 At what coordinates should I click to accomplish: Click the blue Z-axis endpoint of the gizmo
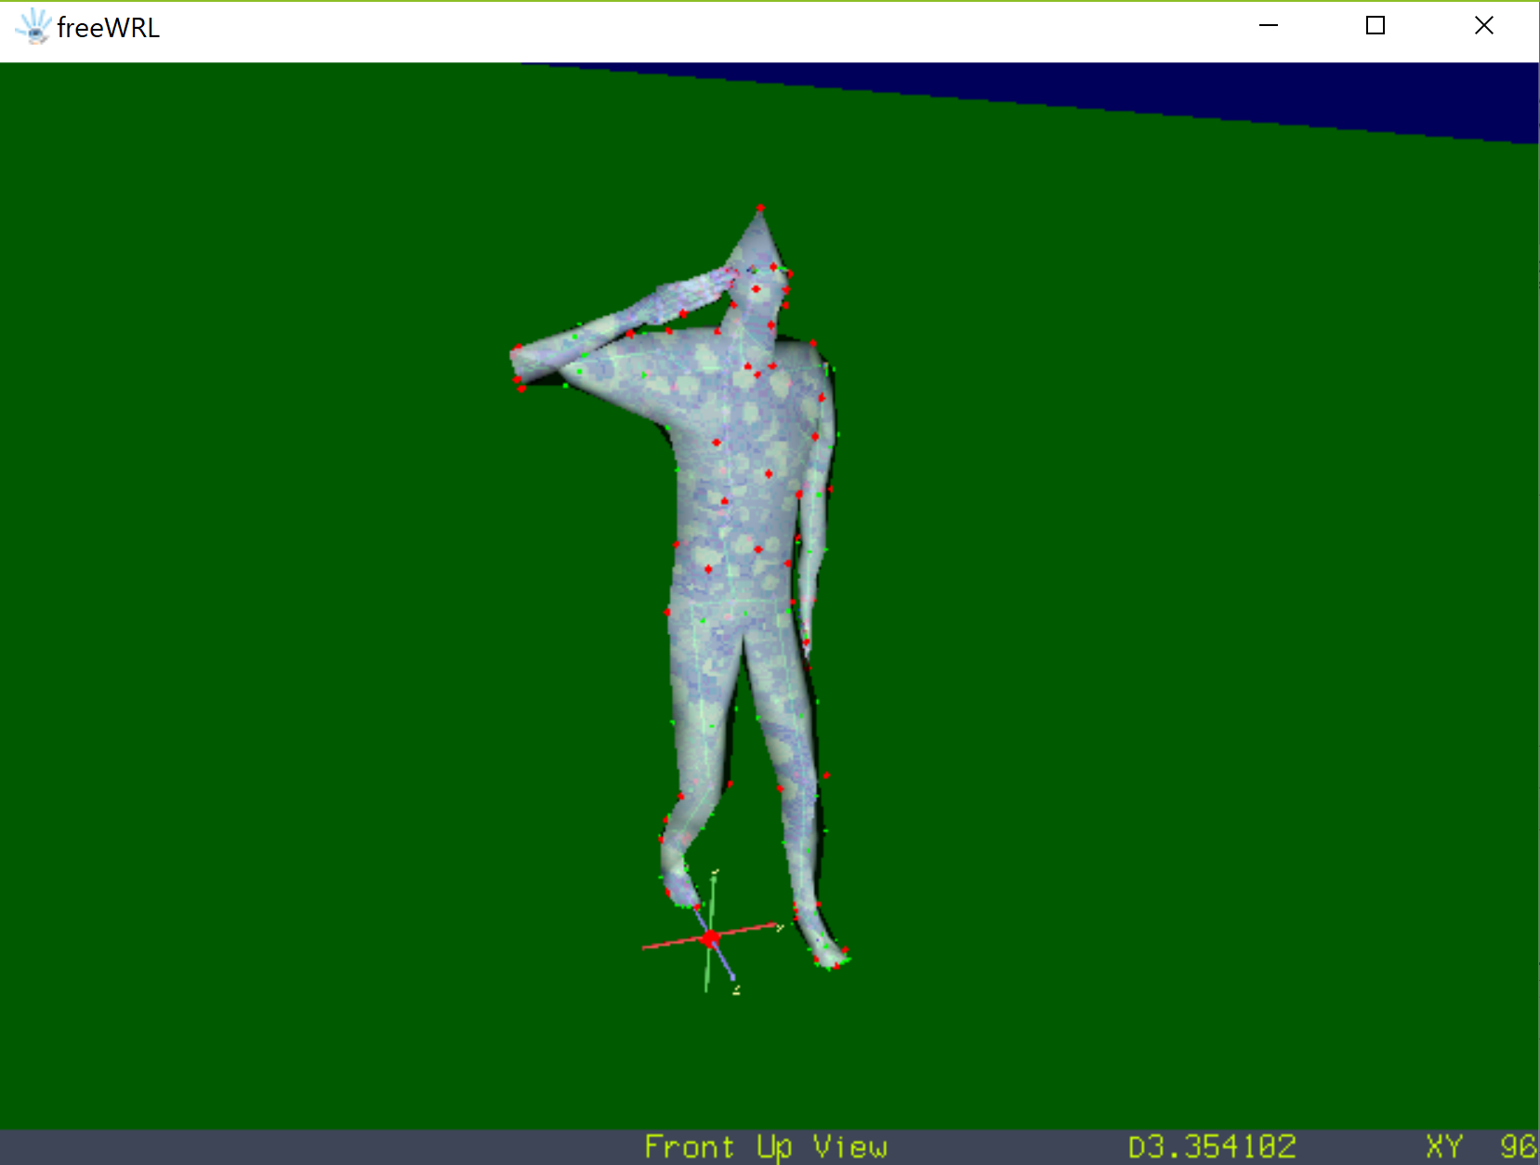(733, 979)
